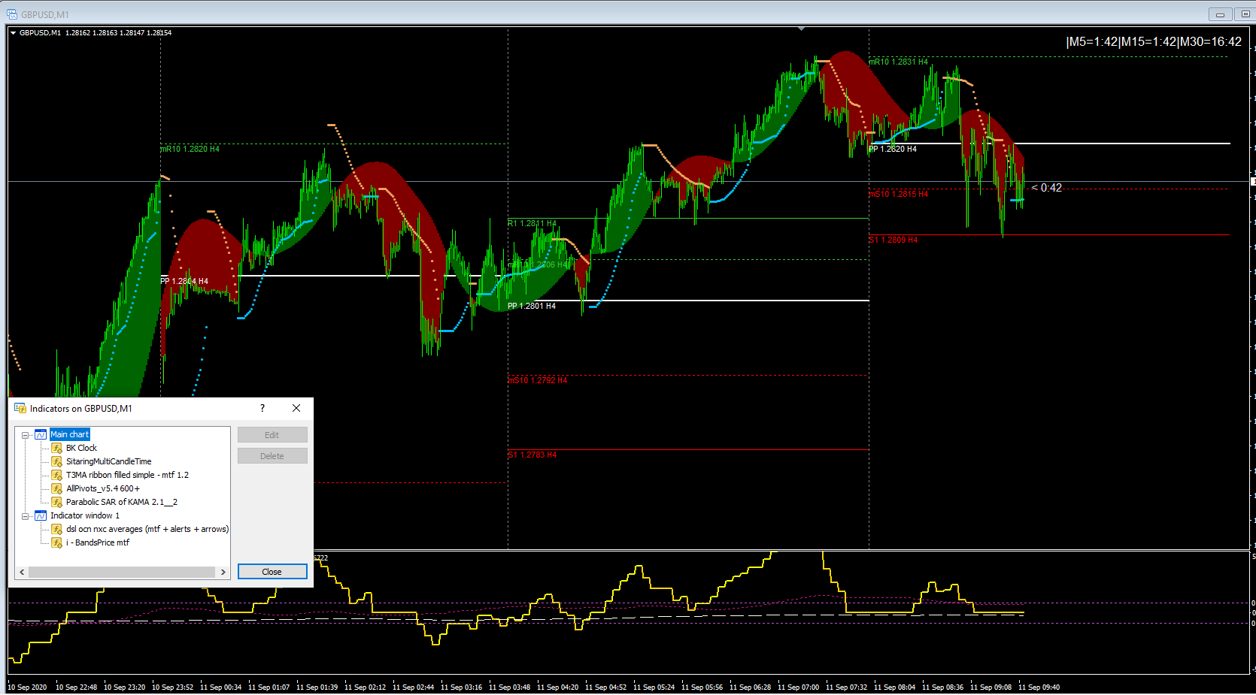Click the dialog help question mark

262,408
